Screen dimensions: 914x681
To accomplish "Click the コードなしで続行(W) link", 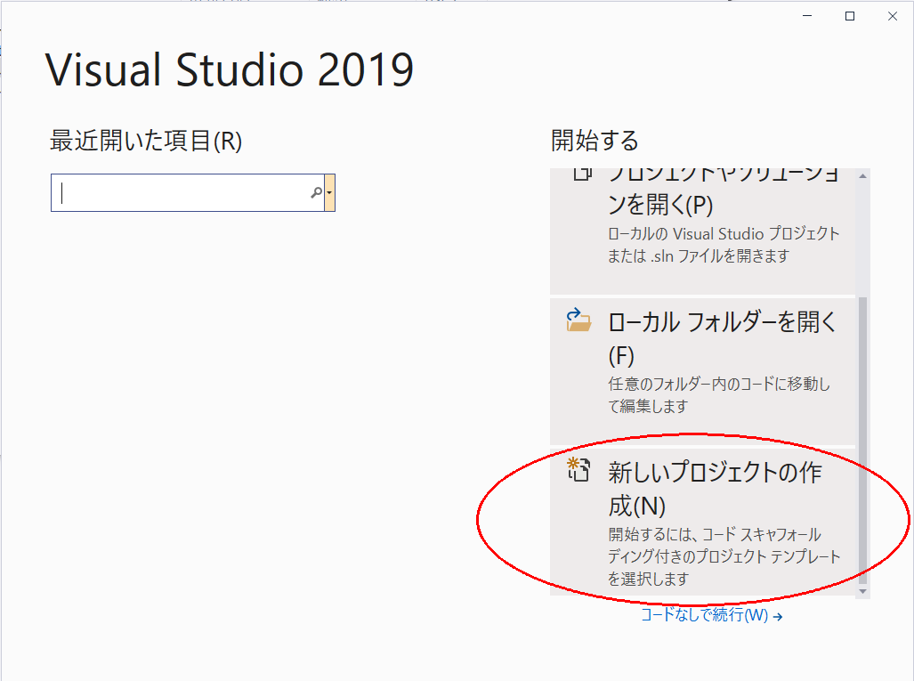I will 704,614.
